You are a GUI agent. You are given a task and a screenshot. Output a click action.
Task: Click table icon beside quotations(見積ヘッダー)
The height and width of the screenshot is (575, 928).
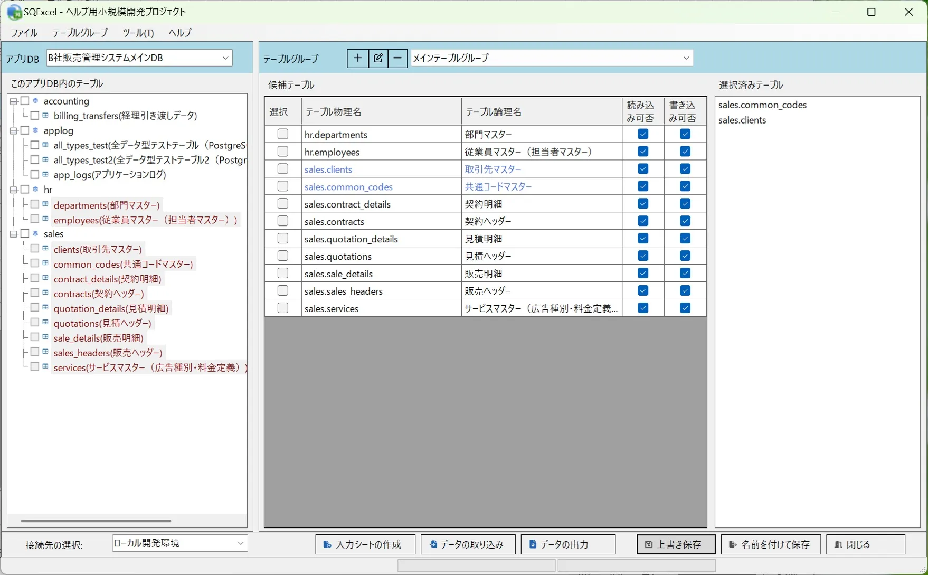tap(46, 322)
